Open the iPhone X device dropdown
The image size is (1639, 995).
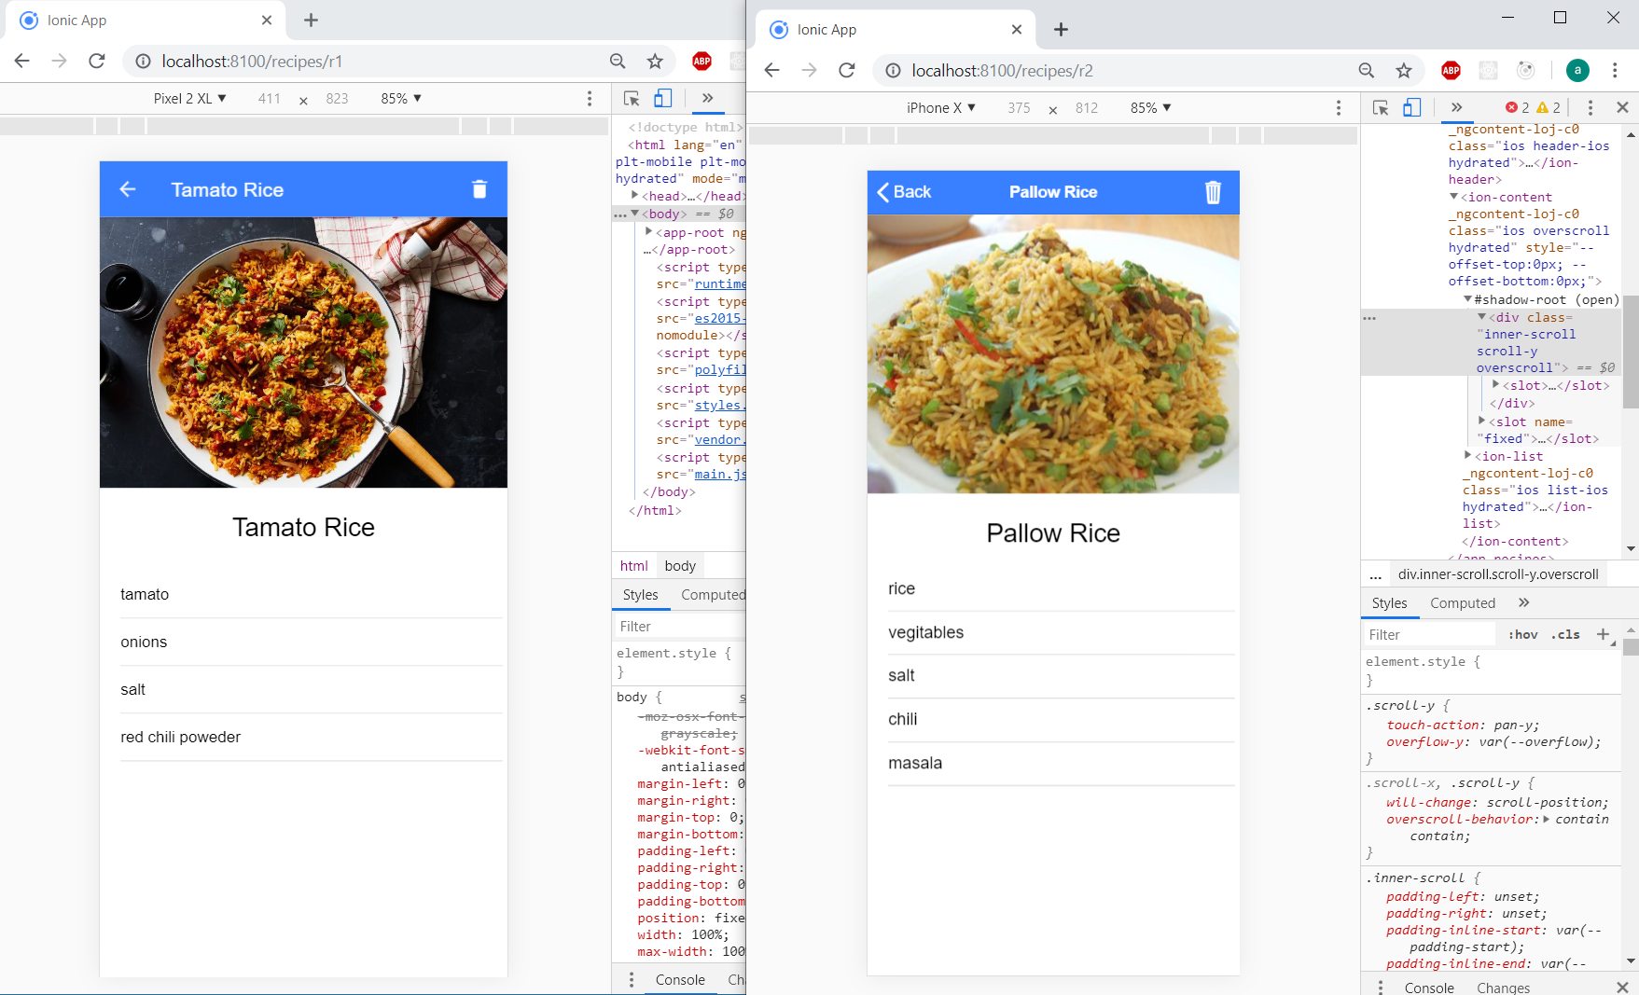click(x=939, y=107)
